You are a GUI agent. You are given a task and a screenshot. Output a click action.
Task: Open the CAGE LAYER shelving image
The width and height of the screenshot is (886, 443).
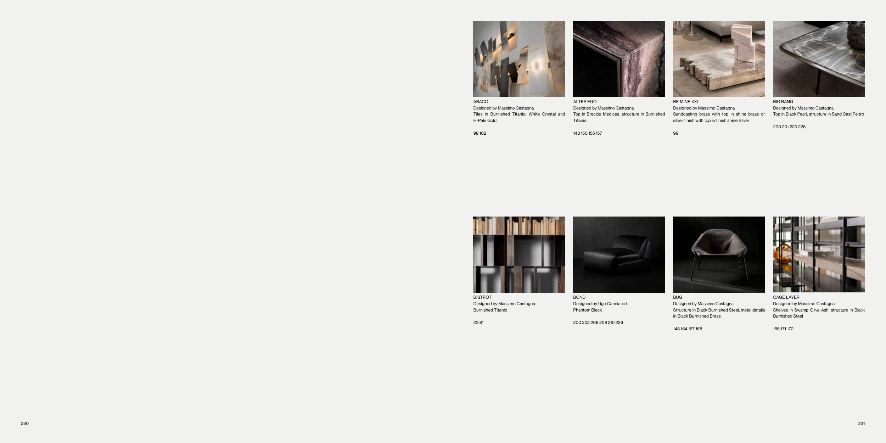click(x=819, y=254)
